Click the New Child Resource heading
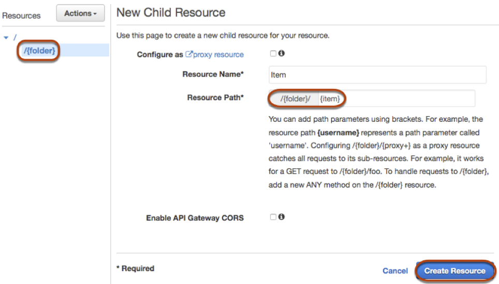This screenshot has width=499, height=284. click(171, 13)
